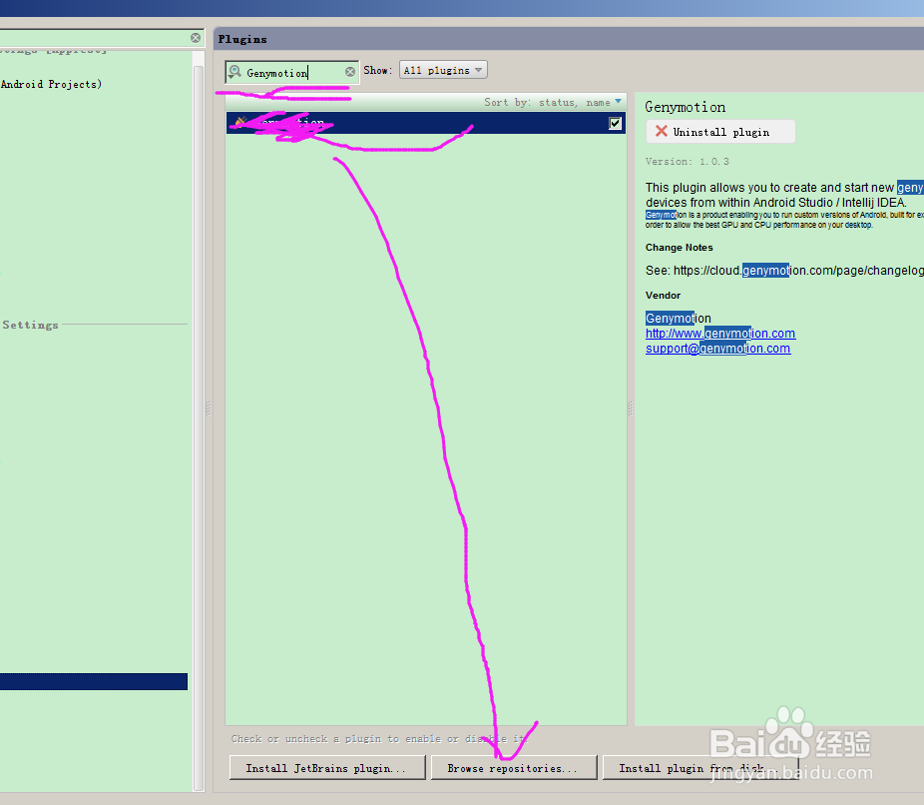The height and width of the screenshot is (805, 924).
Task: Click the red X uninstall icon
Action: (x=662, y=131)
